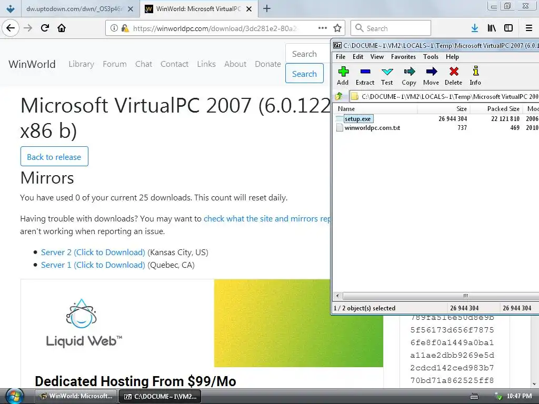Open the WinWorld home logo link
Image resolution: width=539 pixels, height=404 pixels.
pos(32,64)
